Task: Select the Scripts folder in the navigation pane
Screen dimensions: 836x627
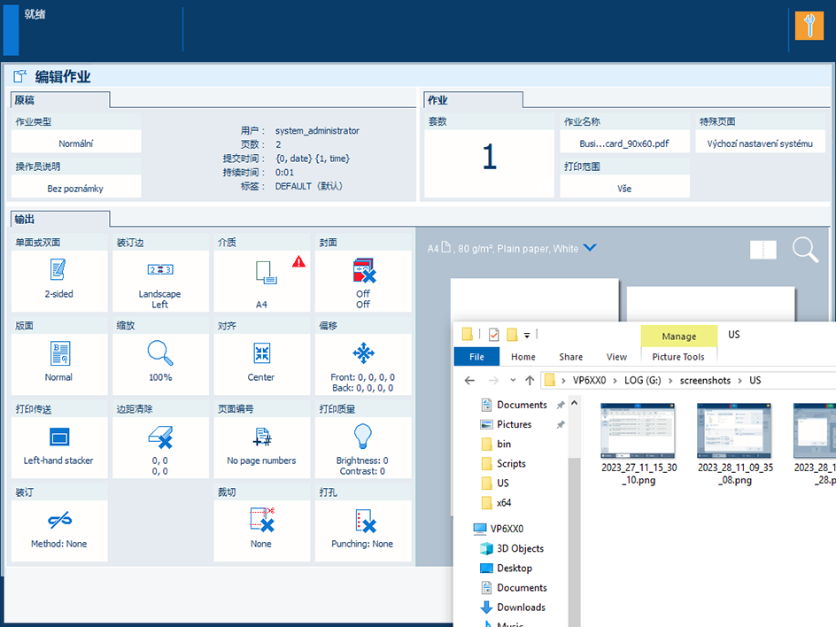Action: [511, 463]
